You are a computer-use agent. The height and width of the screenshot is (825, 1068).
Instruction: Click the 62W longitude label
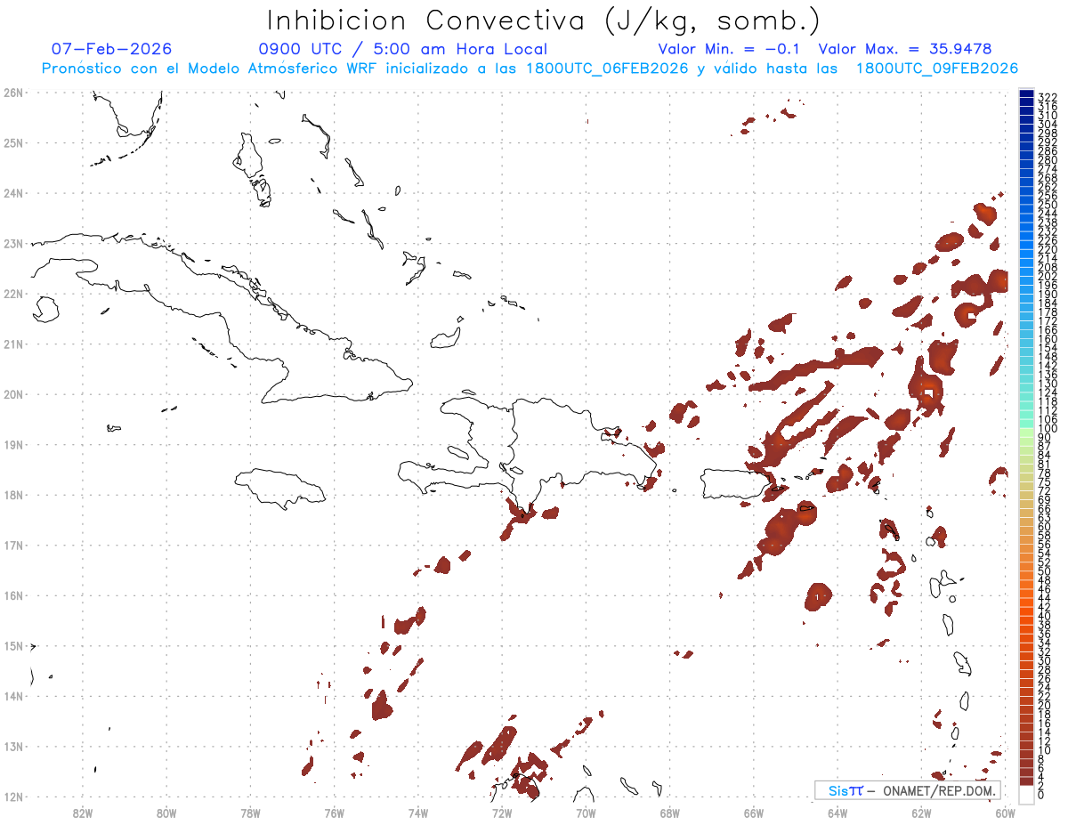point(921,812)
